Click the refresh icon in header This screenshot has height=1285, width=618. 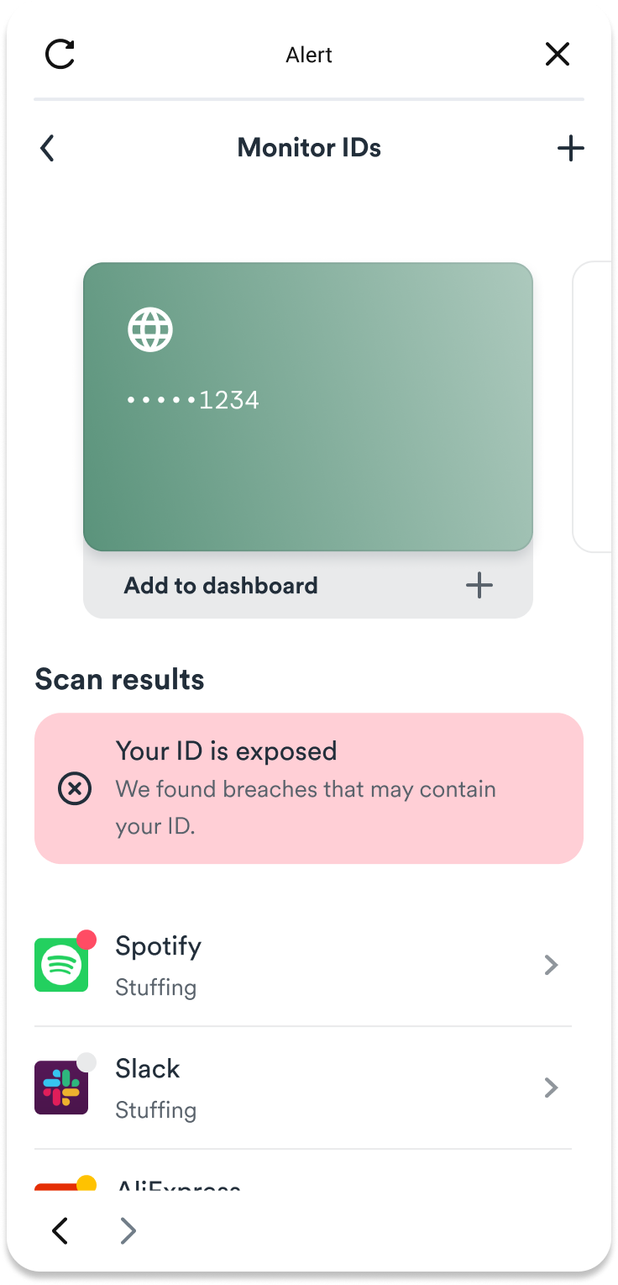(60, 55)
